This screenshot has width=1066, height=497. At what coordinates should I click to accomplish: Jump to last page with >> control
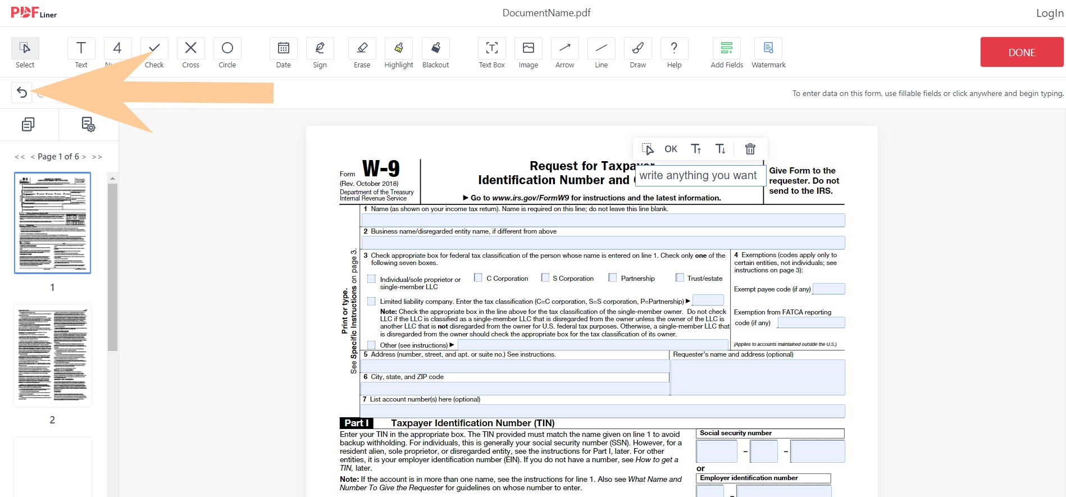[x=97, y=157]
